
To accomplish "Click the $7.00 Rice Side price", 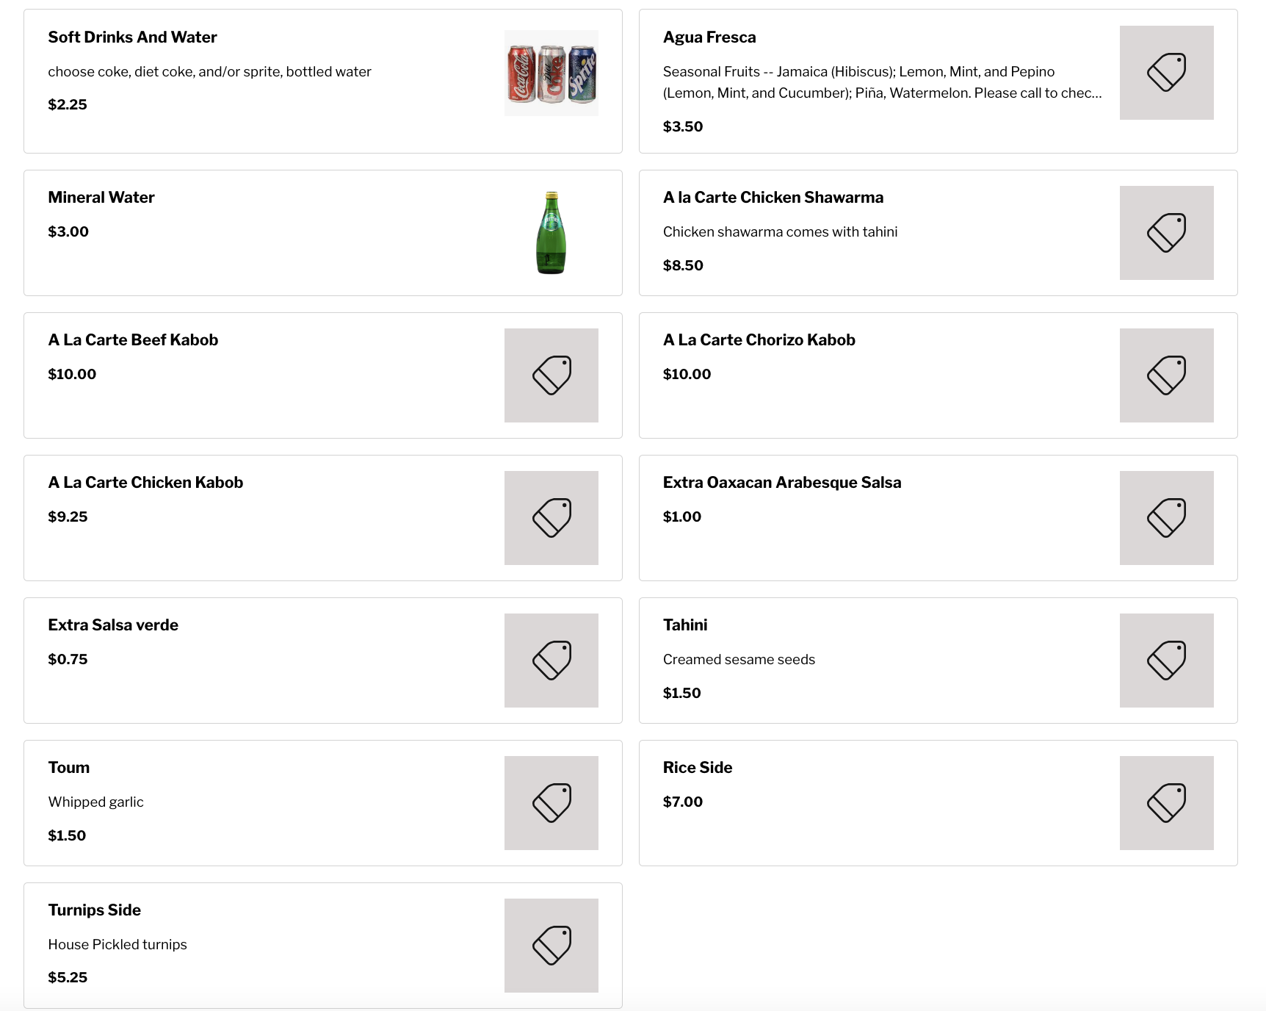I will pyautogui.click(x=682, y=802).
